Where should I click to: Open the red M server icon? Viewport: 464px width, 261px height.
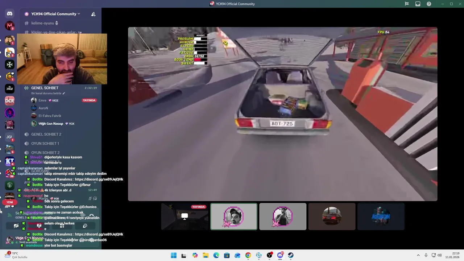click(10, 26)
